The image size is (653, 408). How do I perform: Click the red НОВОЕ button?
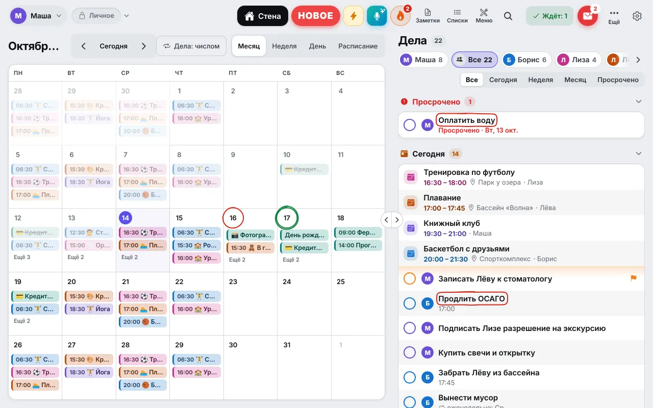coord(316,16)
